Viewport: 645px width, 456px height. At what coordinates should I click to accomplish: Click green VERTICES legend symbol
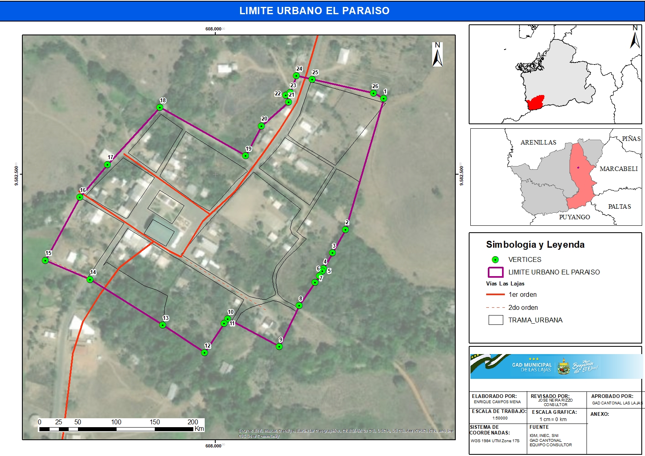tap(495, 259)
